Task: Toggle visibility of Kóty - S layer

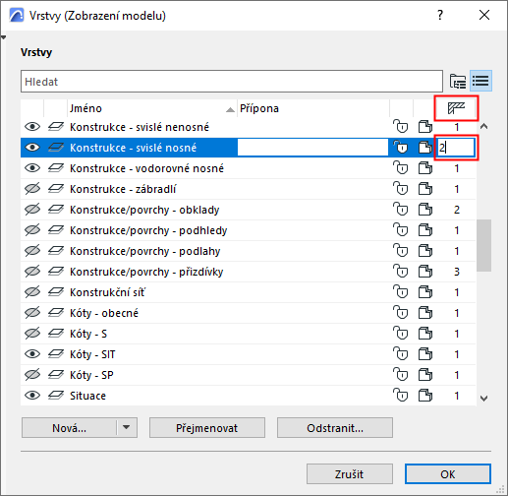Action: coord(32,334)
